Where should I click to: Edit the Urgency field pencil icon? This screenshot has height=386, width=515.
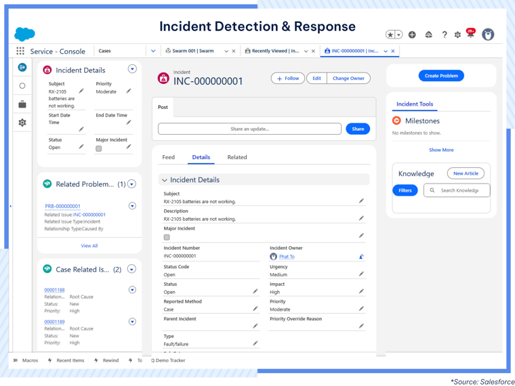point(361,274)
